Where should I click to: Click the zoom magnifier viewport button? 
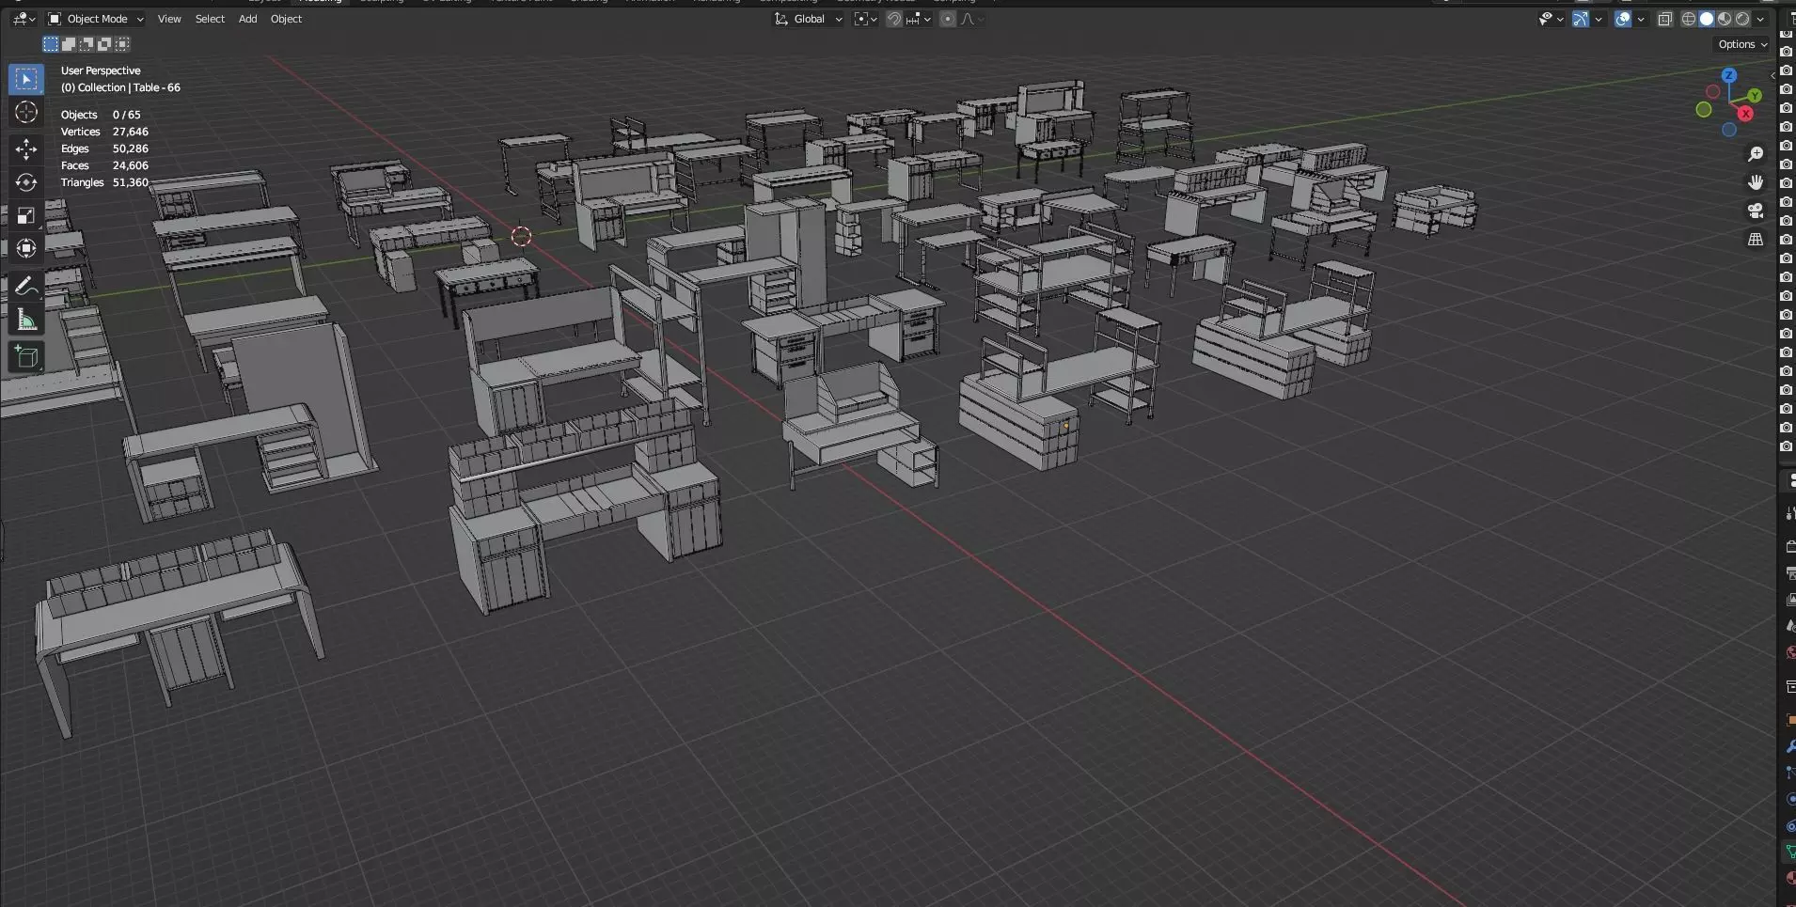[x=1756, y=153]
